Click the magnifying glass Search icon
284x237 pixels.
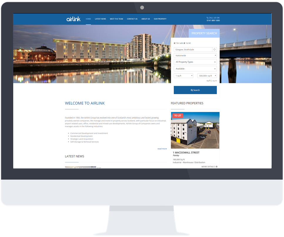click(192, 90)
